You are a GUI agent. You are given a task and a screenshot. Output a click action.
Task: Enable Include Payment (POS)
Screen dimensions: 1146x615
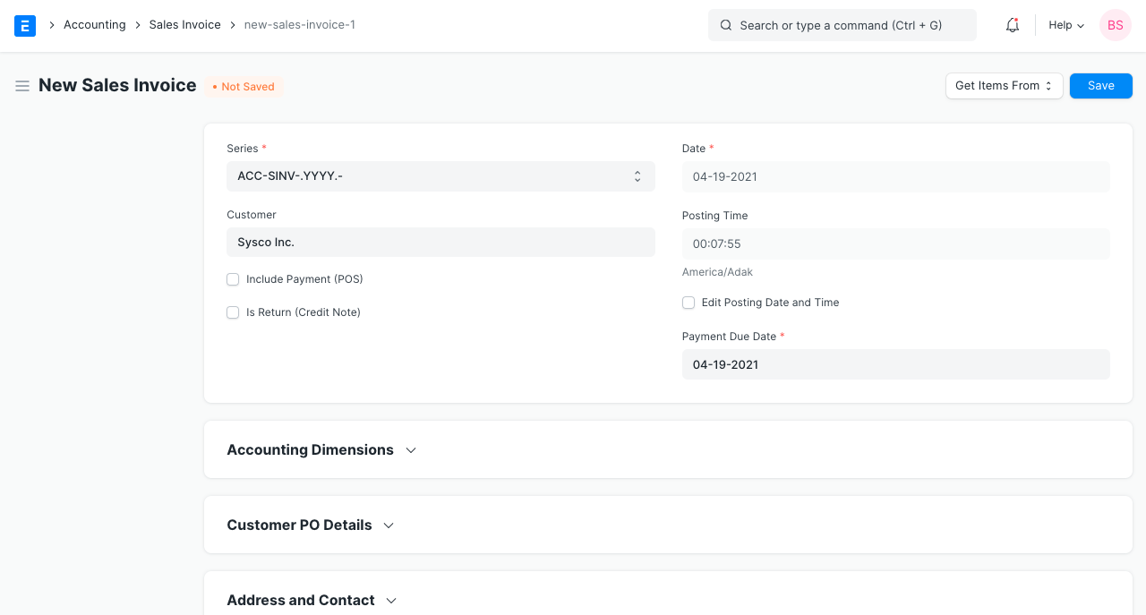click(233, 279)
